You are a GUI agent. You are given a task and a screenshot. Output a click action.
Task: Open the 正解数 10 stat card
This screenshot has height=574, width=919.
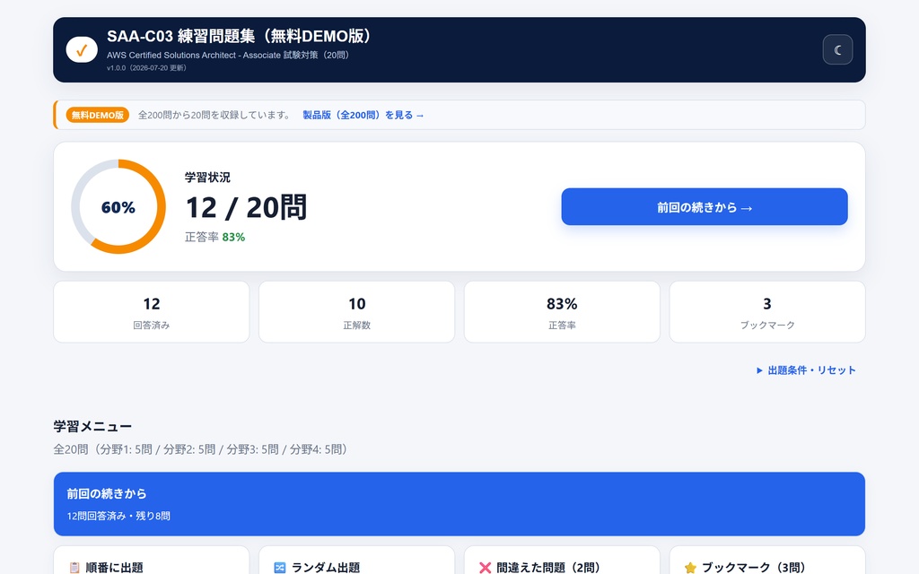click(357, 311)
